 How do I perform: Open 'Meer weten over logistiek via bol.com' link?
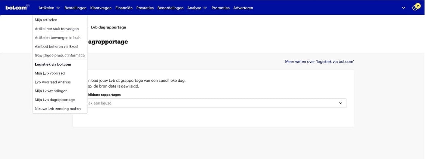pos(319,62)
